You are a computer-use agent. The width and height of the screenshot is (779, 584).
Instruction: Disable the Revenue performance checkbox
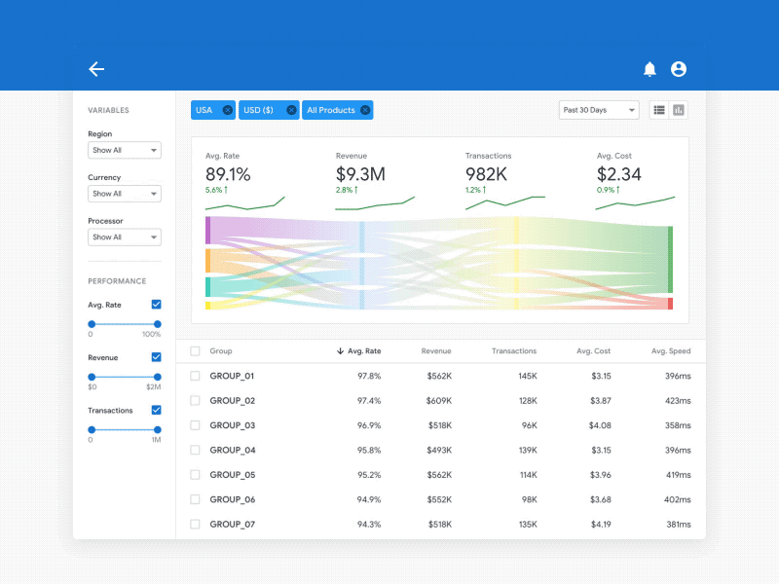point(156,357)
